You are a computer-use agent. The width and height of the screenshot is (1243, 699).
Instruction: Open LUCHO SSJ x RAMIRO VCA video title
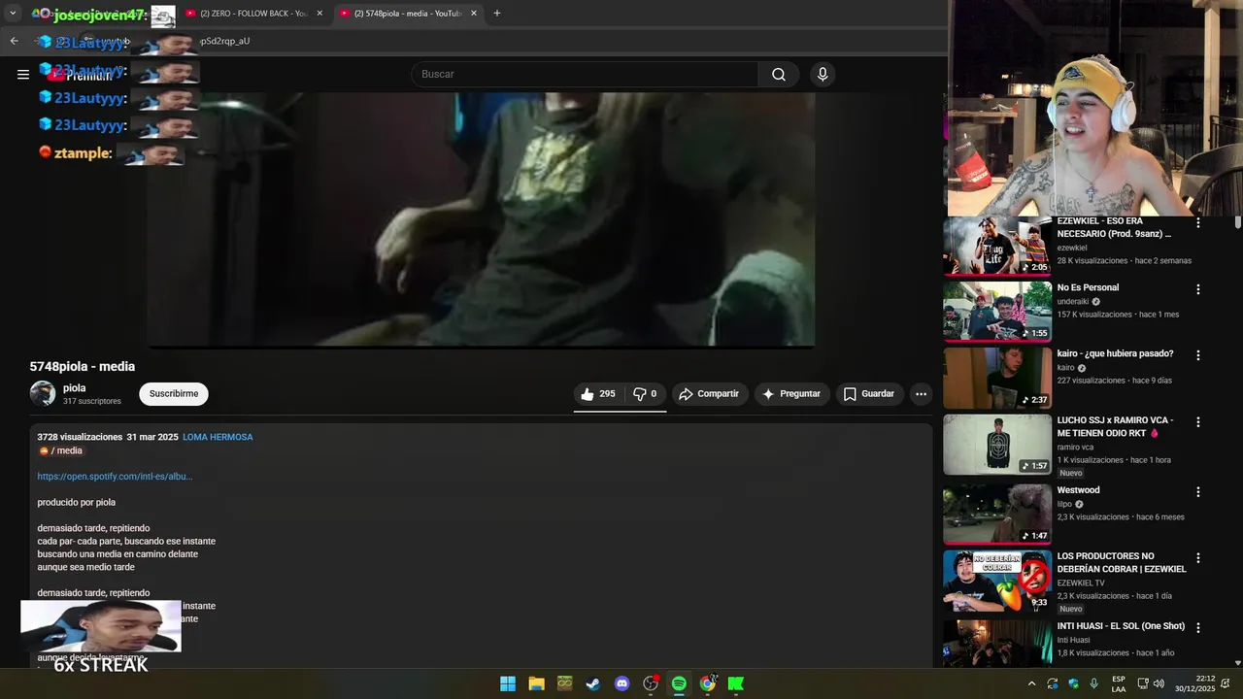tap(1115, 427)
